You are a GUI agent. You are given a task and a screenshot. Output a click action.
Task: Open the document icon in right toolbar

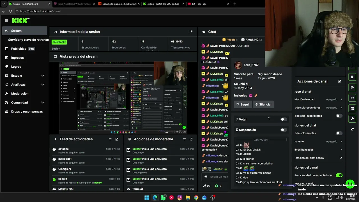point(352,77)
